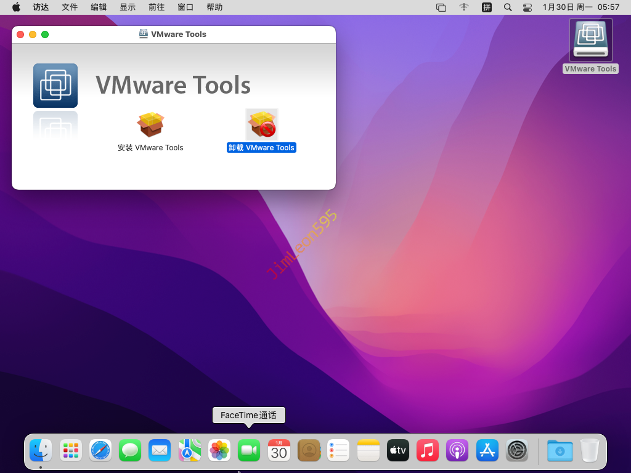Open the Music app in the Dock
The width and height of the screenshot is (631, 473).
[x=427, y=451]
